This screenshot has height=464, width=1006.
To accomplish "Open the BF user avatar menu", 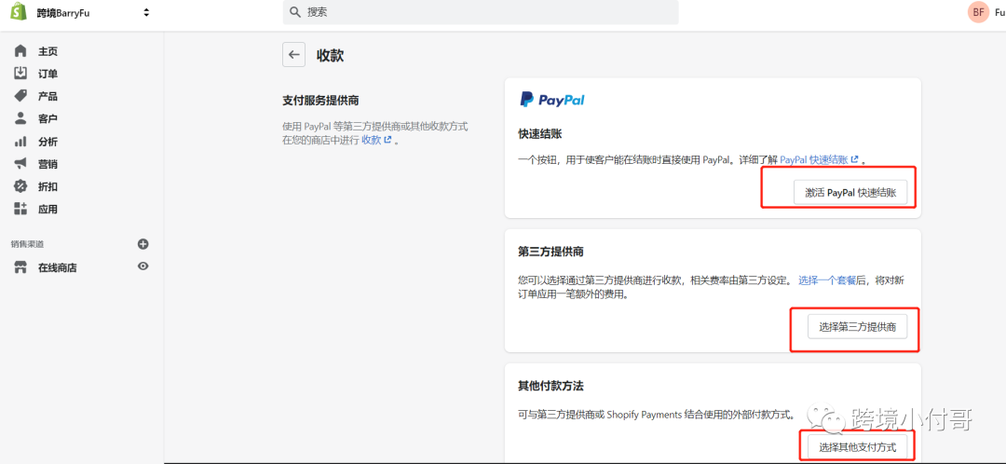I will tap(978, 12).
